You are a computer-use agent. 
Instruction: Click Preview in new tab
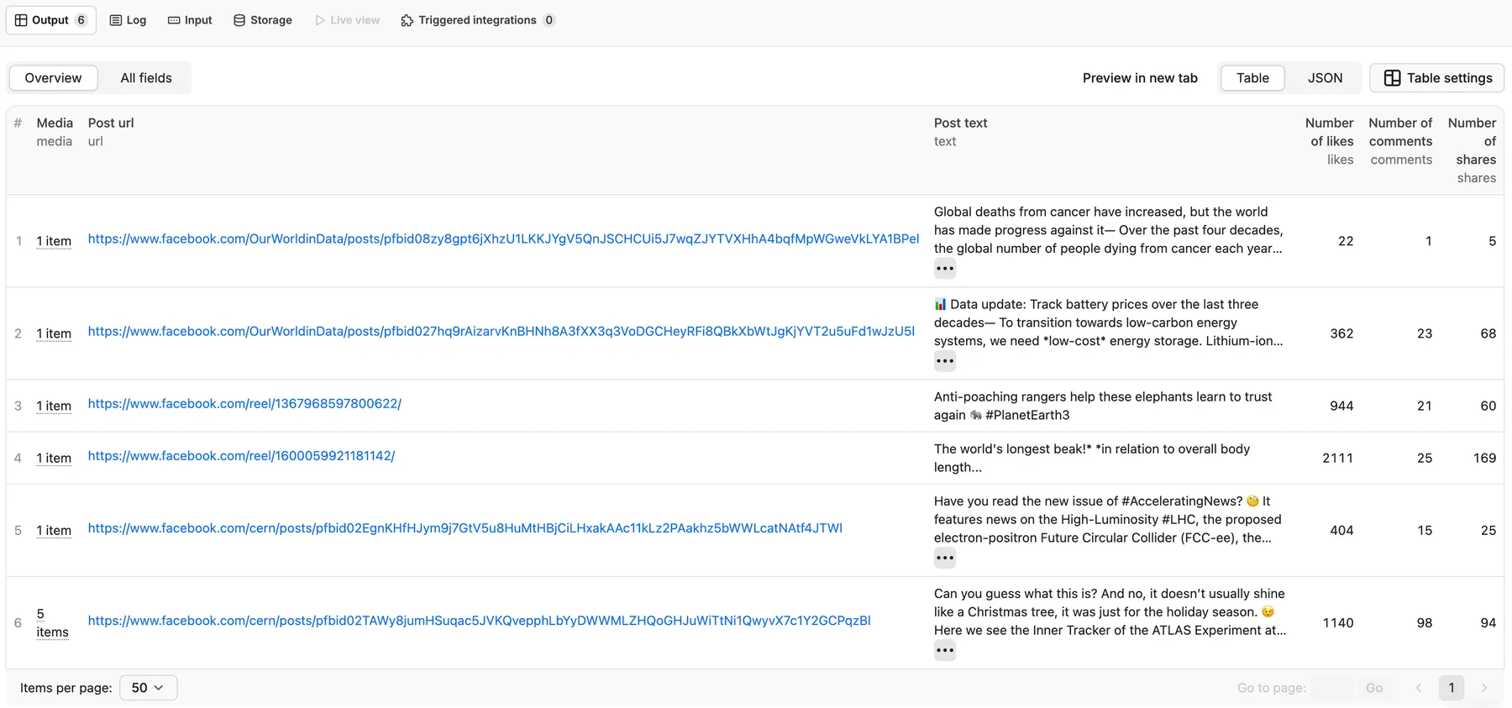coord(1140,78)
